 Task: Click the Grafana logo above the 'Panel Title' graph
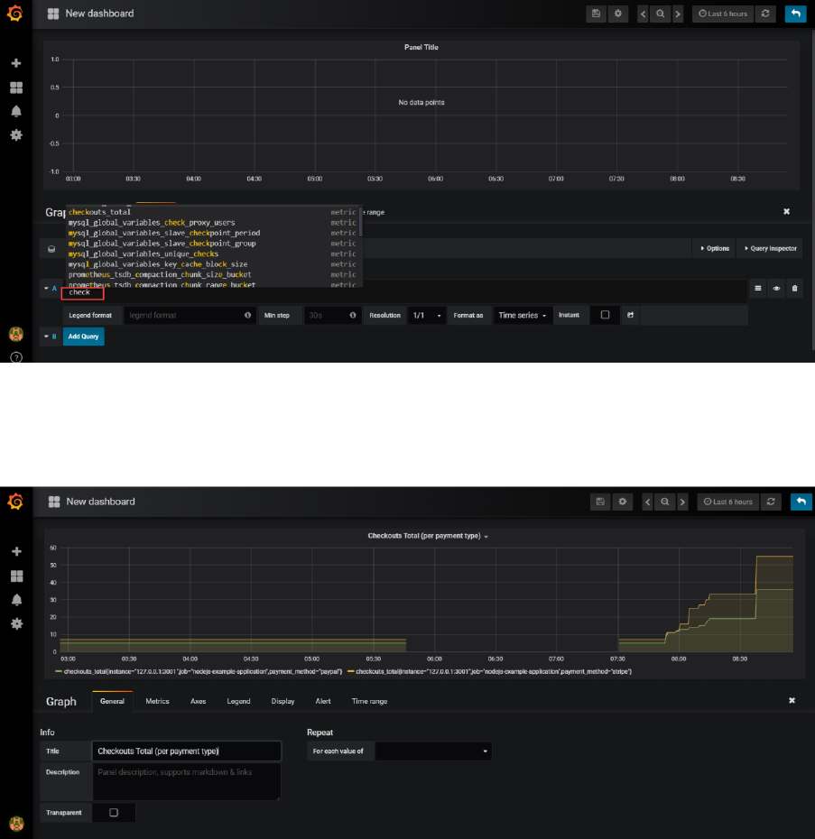click(15, 13)
